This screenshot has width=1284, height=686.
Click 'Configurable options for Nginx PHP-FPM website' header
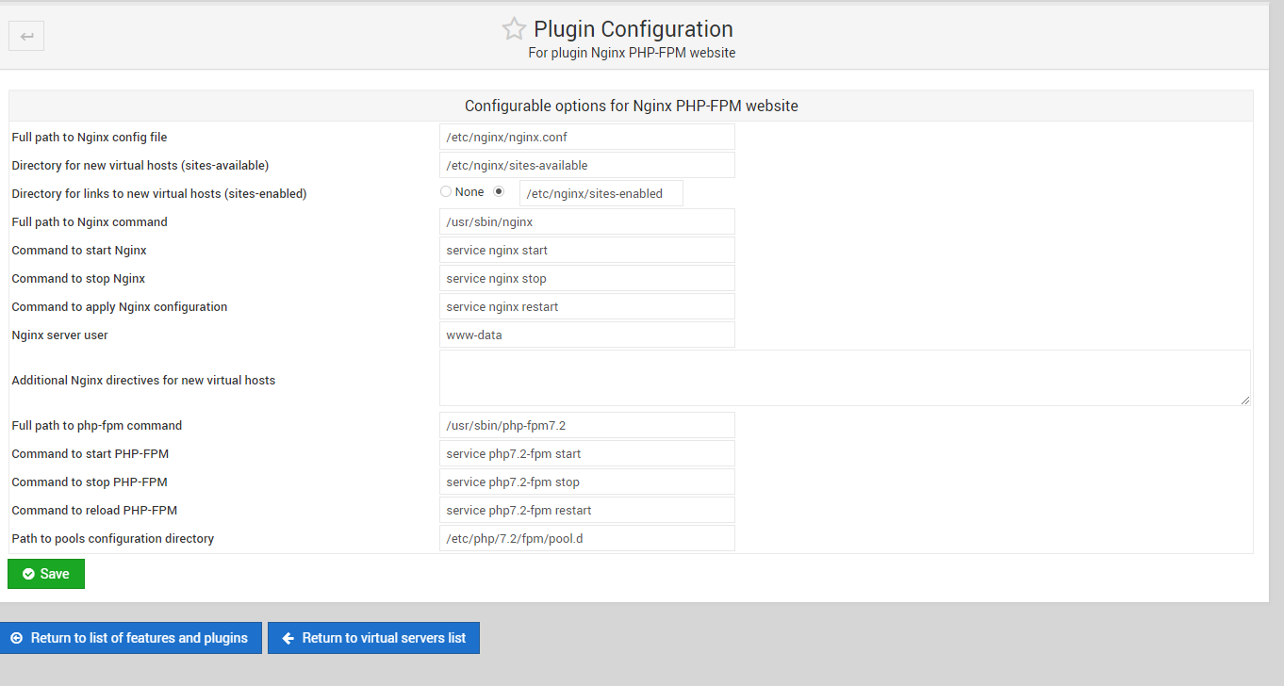tap(632, 106)
